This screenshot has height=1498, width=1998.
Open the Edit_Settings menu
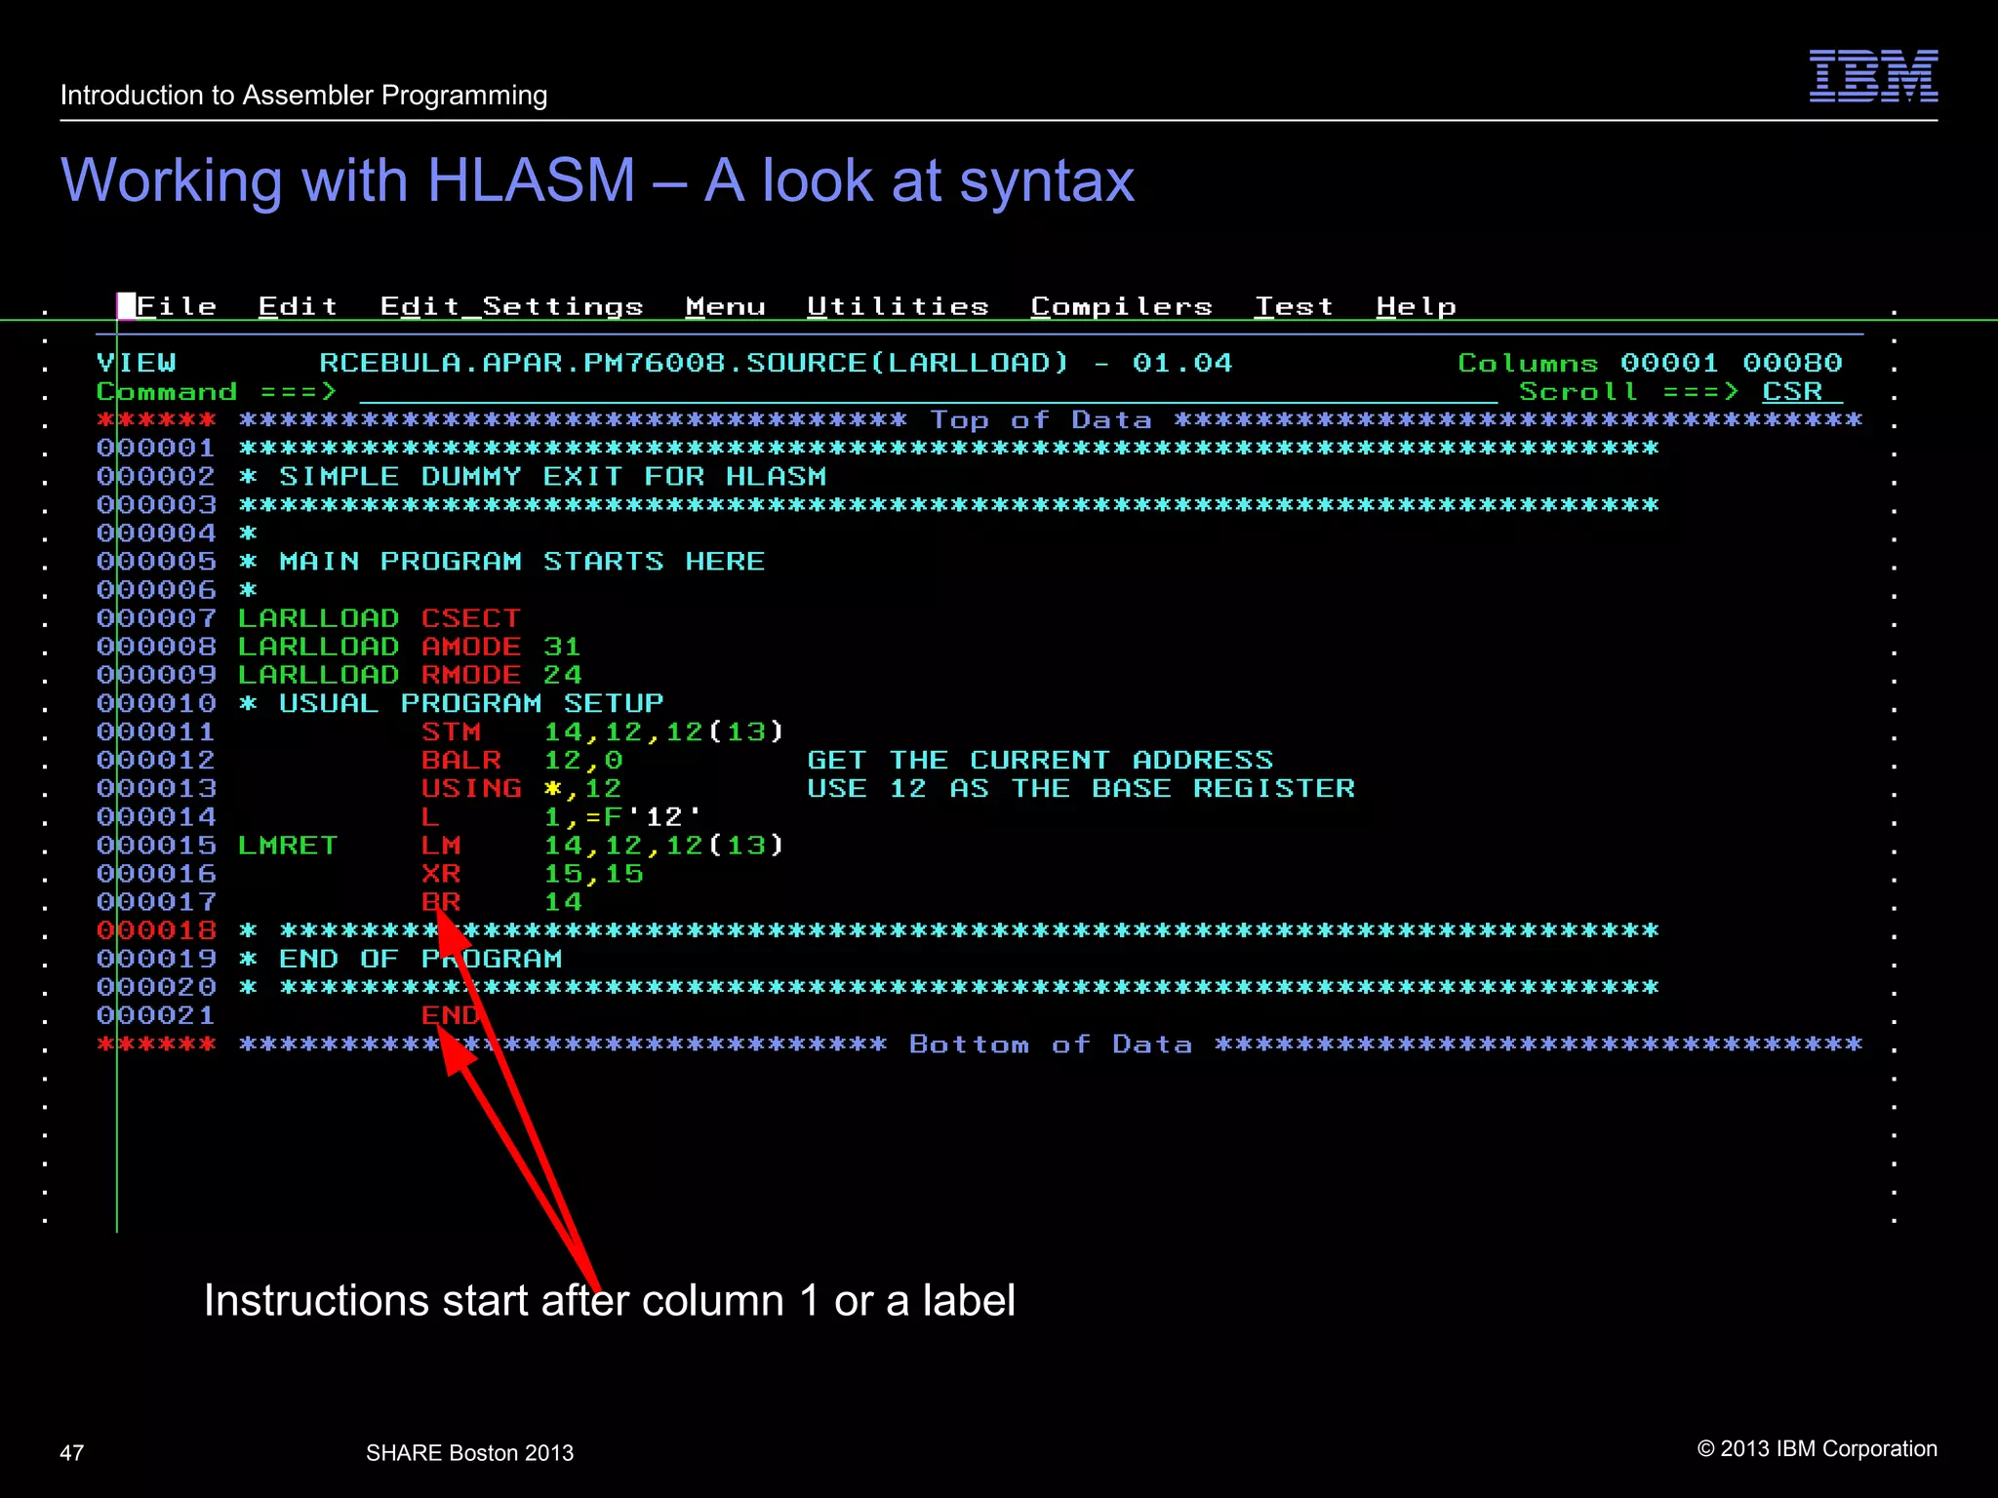click(x=511, y=306)
